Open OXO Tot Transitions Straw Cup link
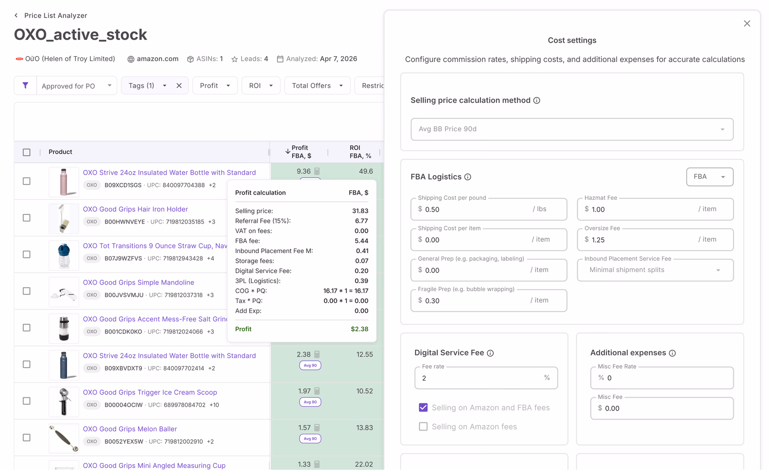Screen dimensions: 769x470 tap(155, 246)
